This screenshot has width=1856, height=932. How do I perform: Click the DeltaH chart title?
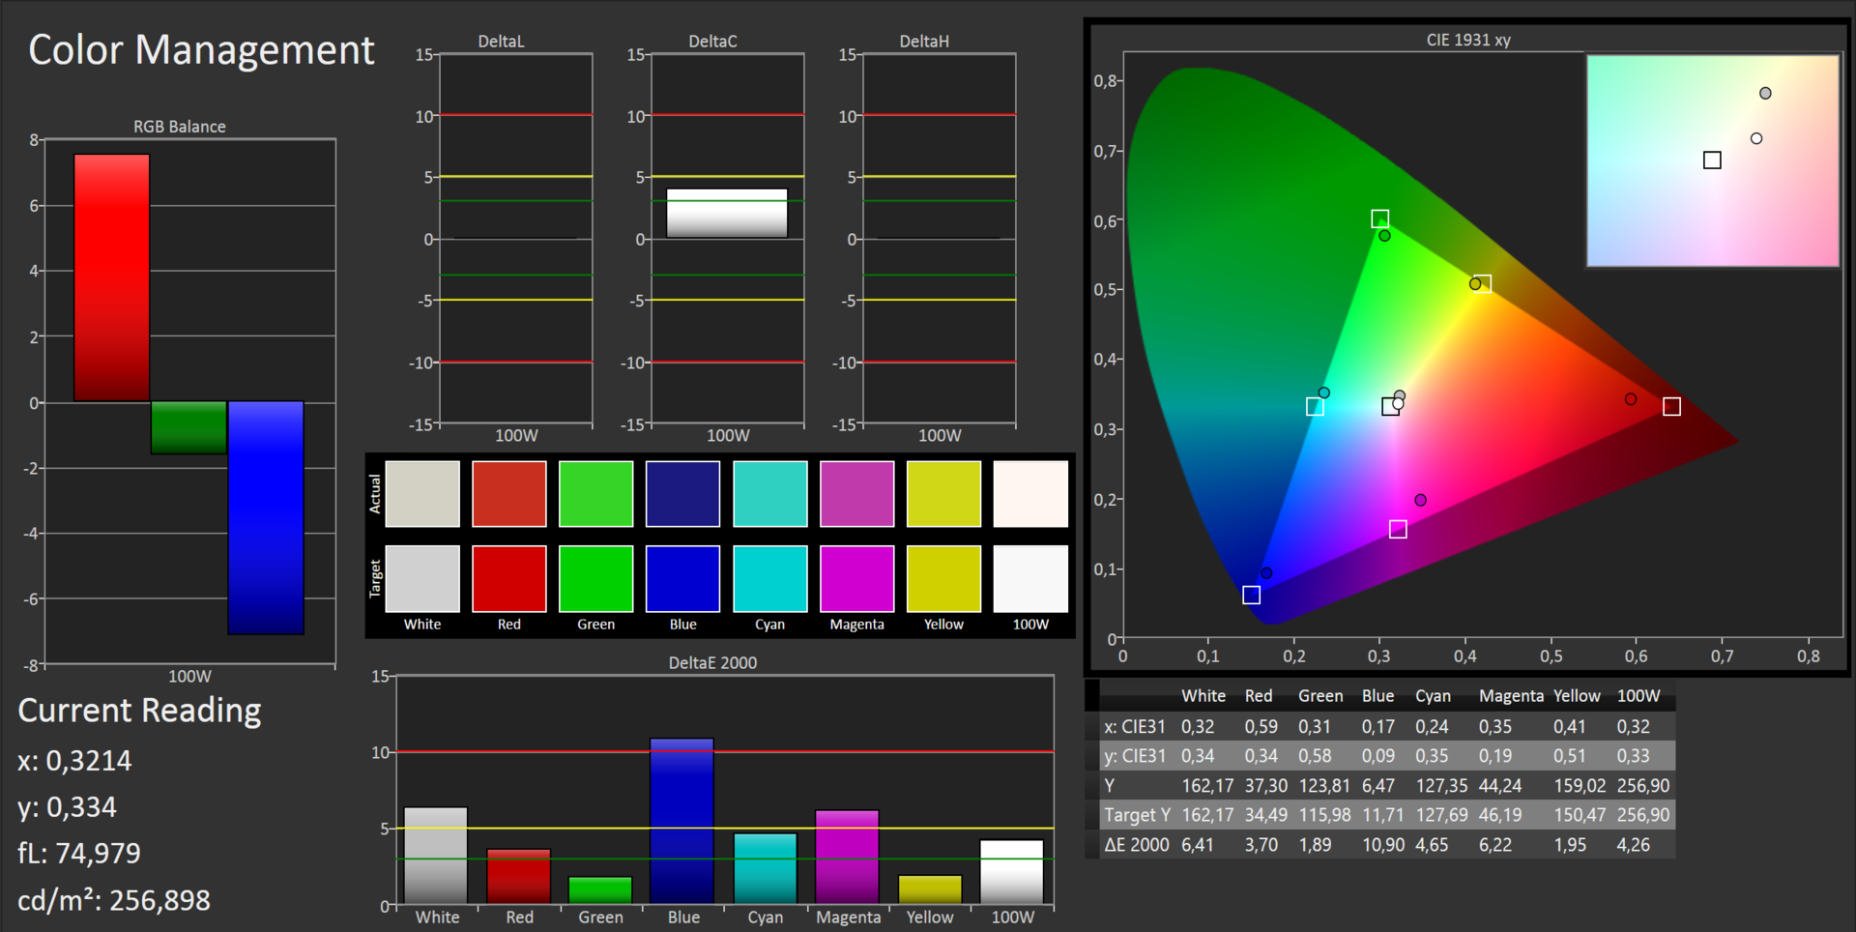point(924,42)
